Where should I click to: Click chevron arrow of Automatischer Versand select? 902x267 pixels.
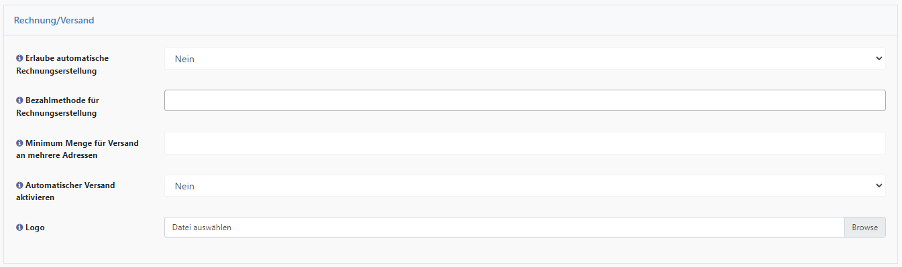(x=879, y=186)
